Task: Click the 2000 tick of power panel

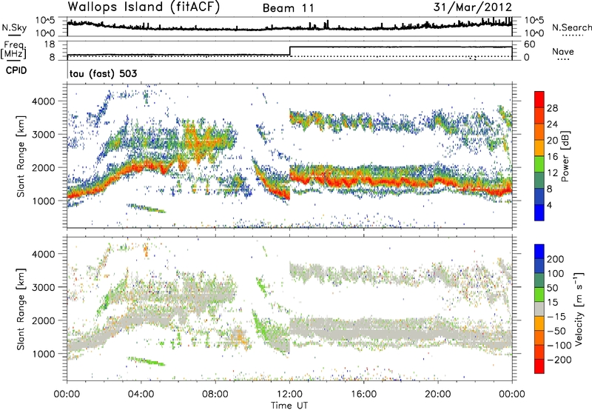Action: click(43, 167)
